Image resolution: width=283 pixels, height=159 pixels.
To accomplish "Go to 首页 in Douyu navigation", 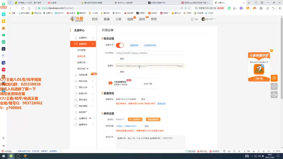I will click(x=95, y=19).
